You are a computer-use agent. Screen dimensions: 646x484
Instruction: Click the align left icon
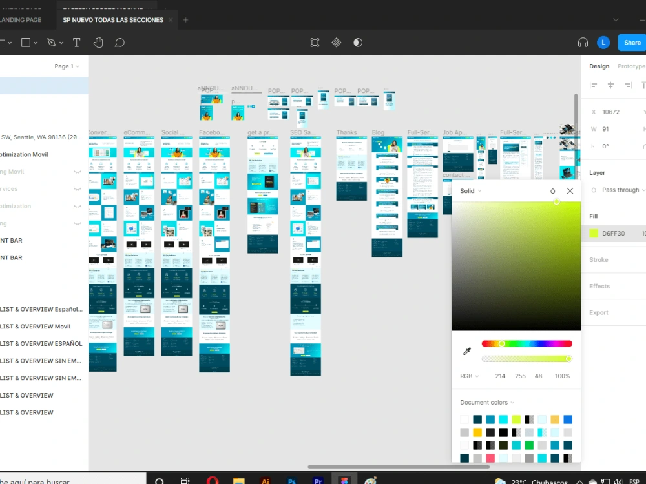pyautogui.click(x=593, y=85)
